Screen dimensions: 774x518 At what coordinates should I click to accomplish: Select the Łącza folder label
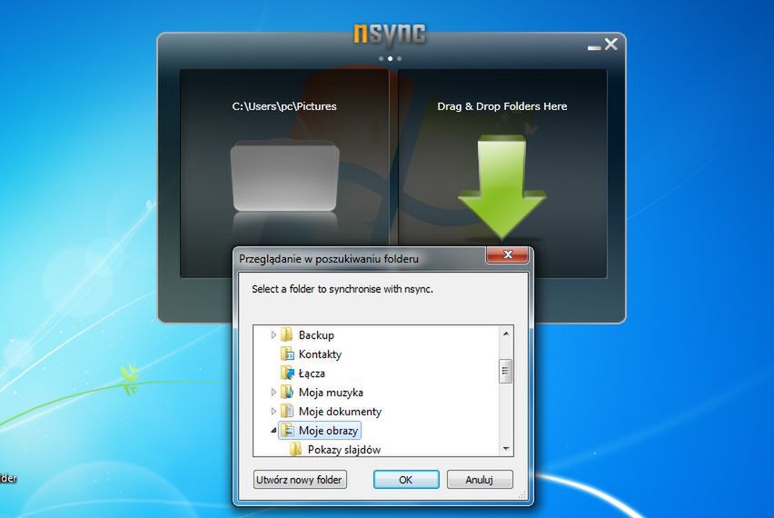click(312, 374)
